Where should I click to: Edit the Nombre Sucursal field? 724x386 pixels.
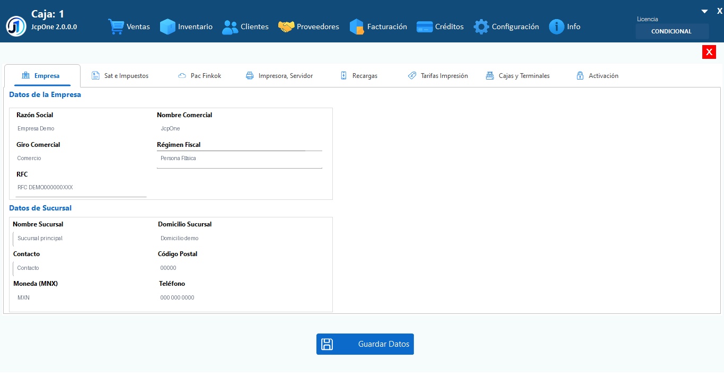(81, 239)
